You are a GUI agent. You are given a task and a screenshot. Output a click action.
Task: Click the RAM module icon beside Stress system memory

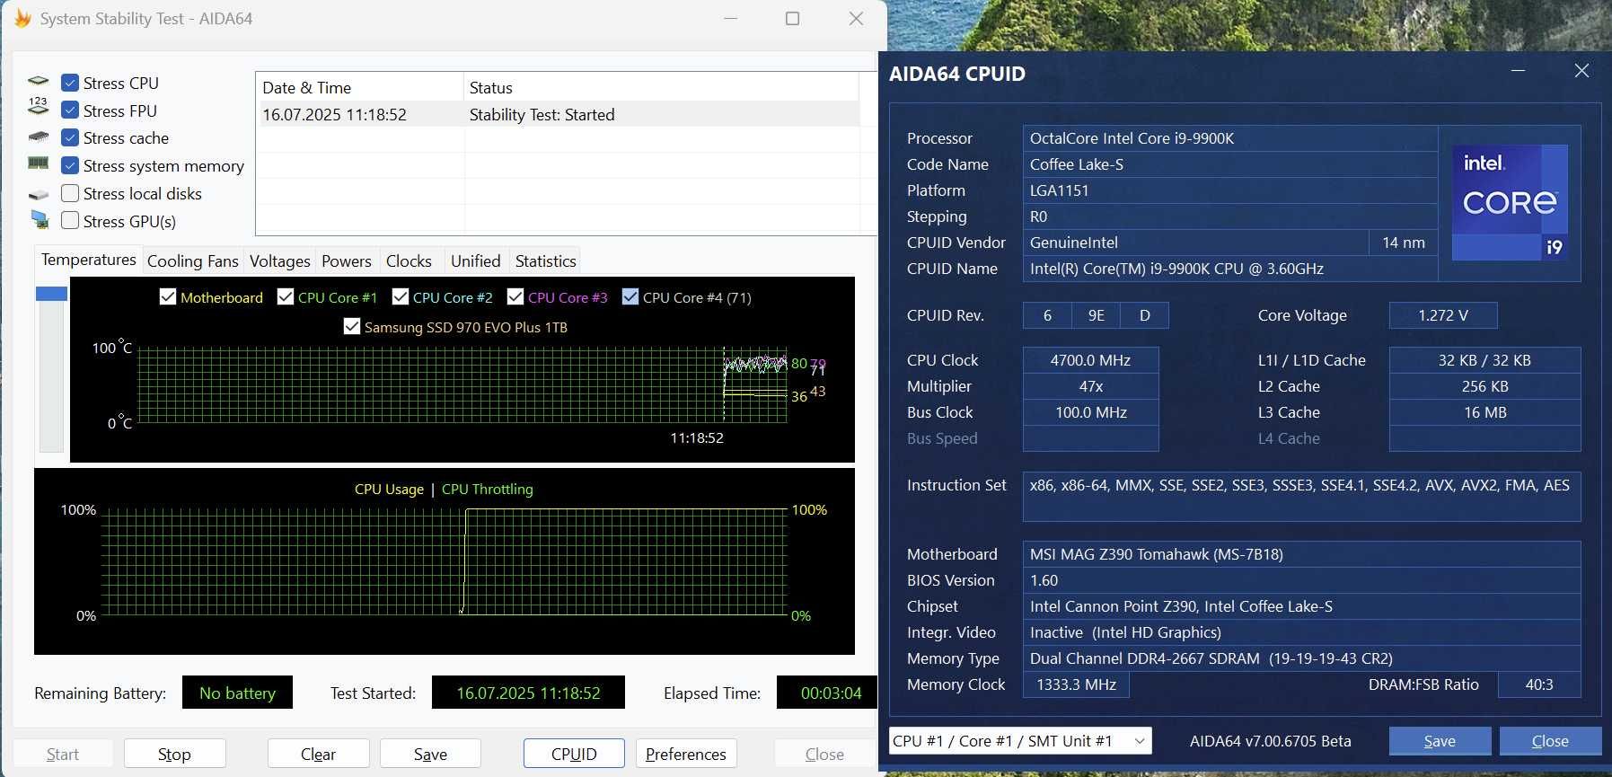39,163
